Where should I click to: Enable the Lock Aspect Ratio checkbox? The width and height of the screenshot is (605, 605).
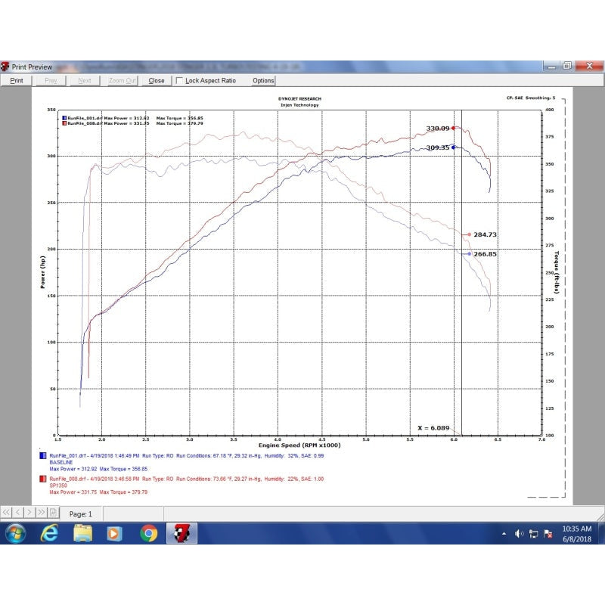(x=179, y=80)
